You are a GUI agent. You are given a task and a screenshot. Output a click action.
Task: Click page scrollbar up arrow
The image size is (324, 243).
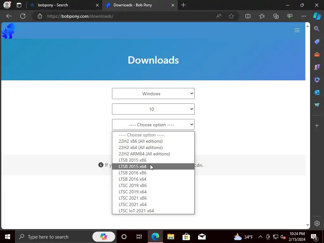308,26
